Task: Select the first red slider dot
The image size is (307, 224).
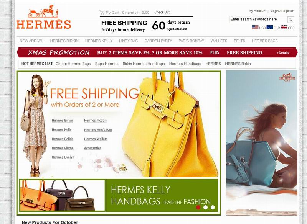Action: coord(198,207)
